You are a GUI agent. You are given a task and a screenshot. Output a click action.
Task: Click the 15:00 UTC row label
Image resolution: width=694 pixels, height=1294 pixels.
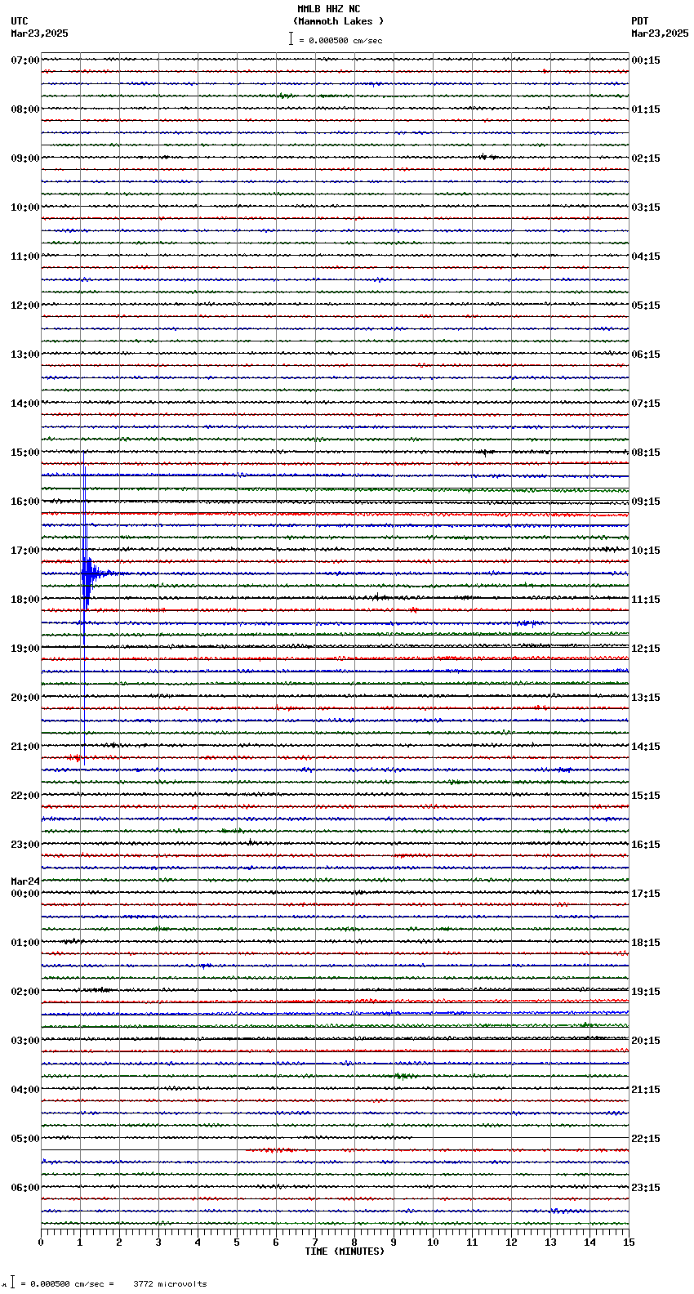[25, 453]
